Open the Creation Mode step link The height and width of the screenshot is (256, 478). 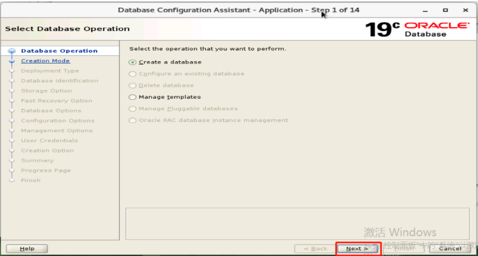[x=45, y=61]
